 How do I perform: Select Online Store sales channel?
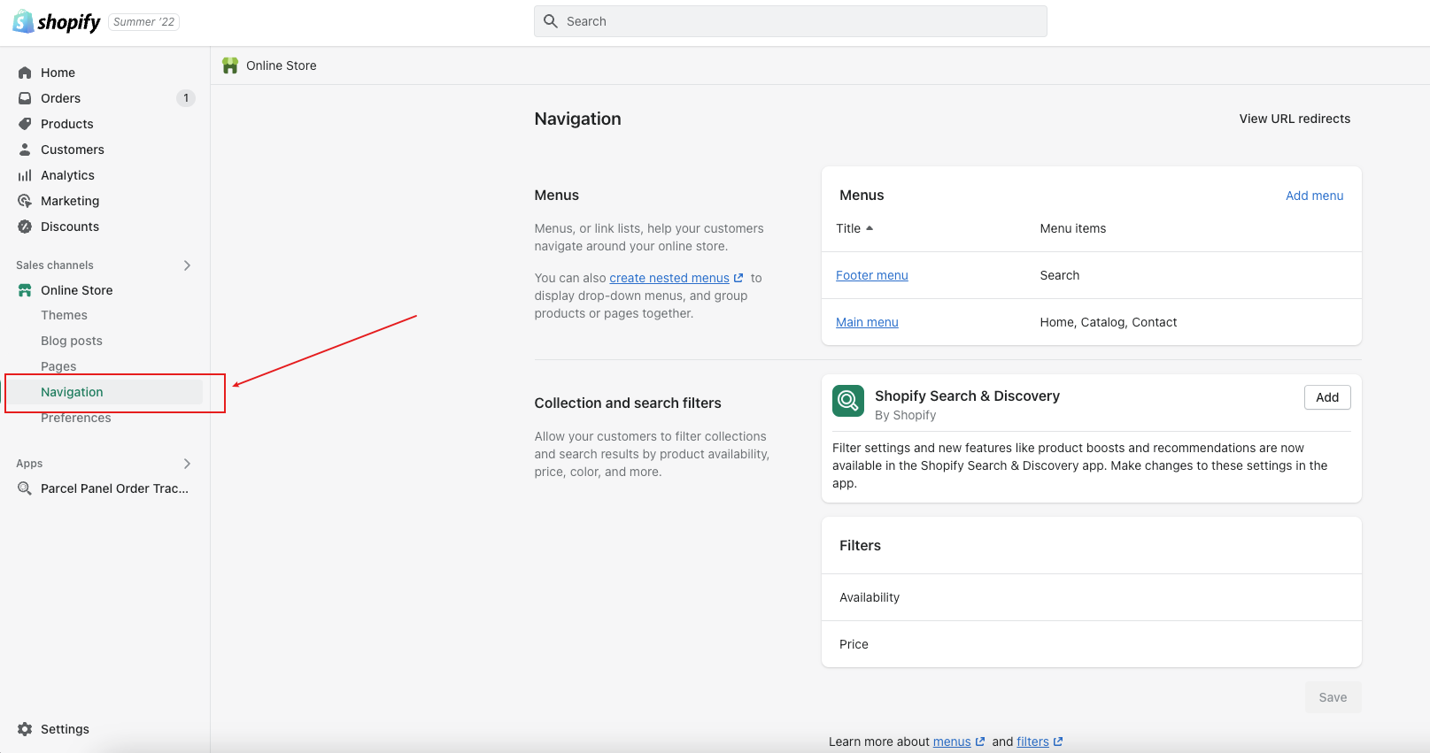coord(76,290)
